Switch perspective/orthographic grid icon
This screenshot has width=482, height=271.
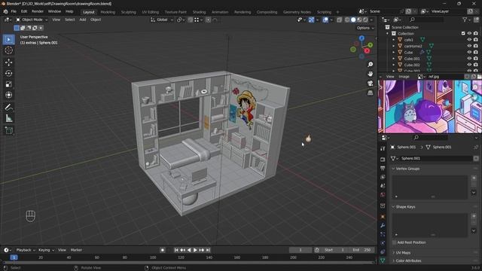(x=370, y=93)
